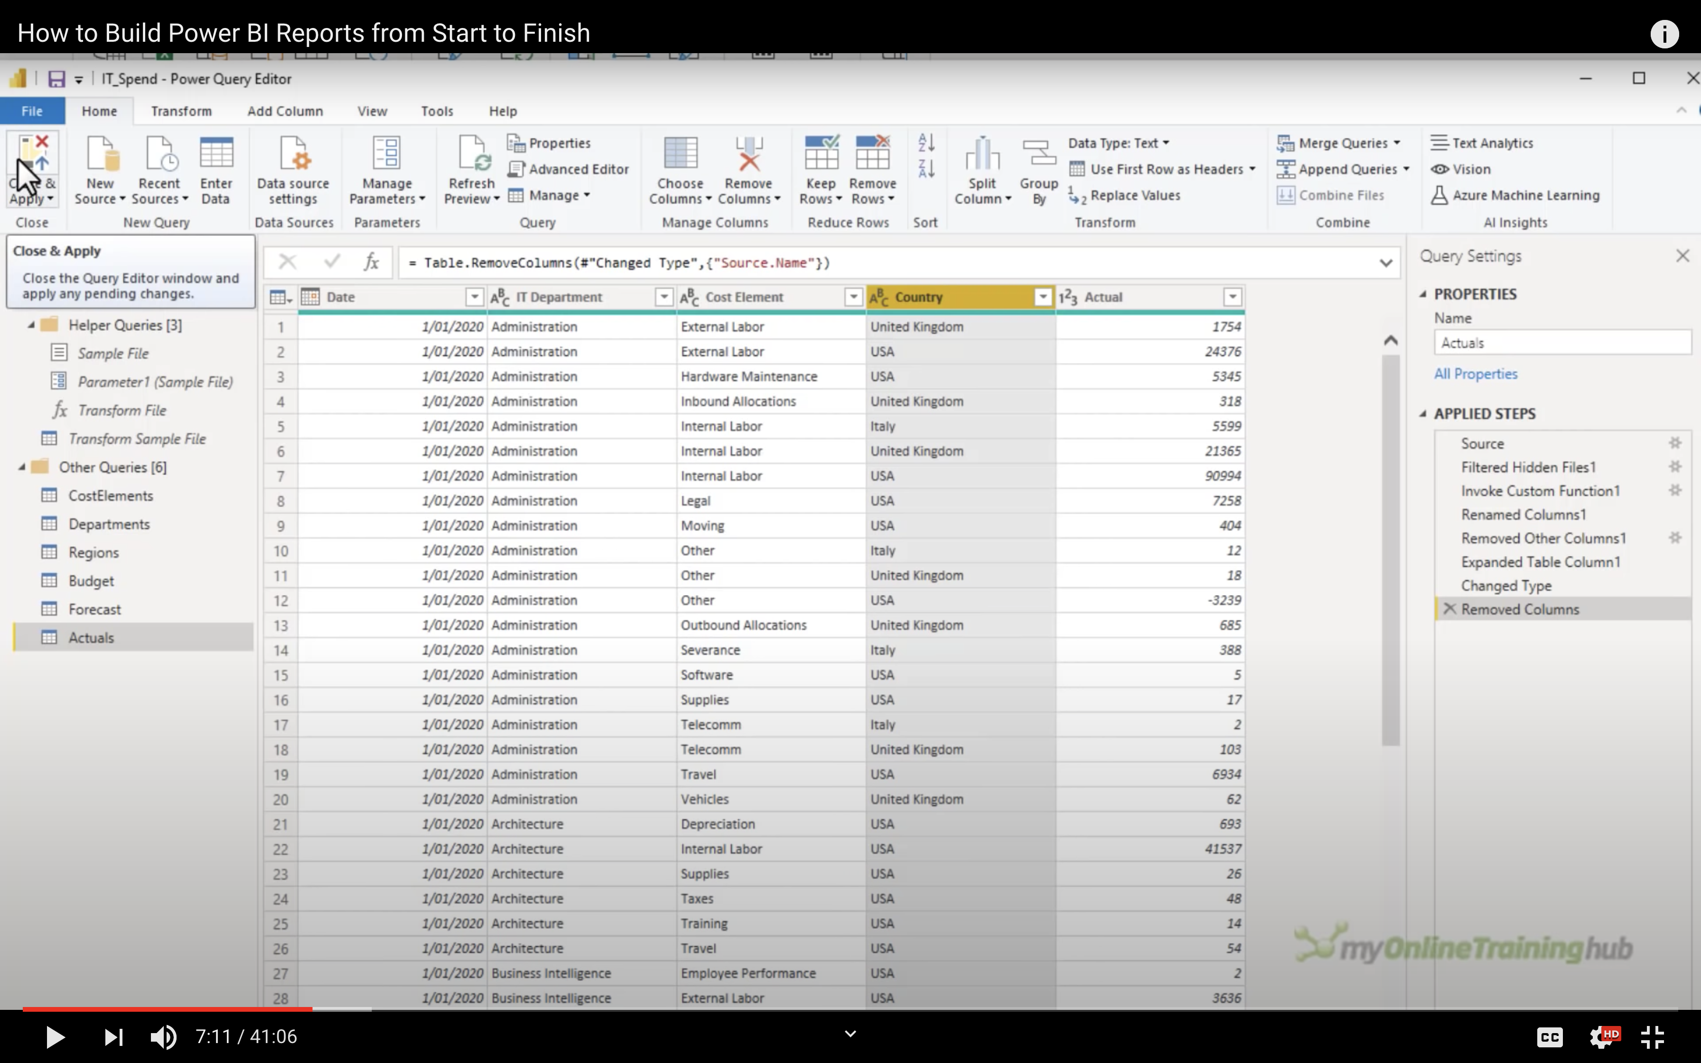Select the Budget query

(91, 581)
